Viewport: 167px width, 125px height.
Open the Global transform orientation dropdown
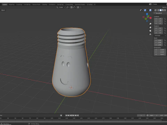pos(61,7)
